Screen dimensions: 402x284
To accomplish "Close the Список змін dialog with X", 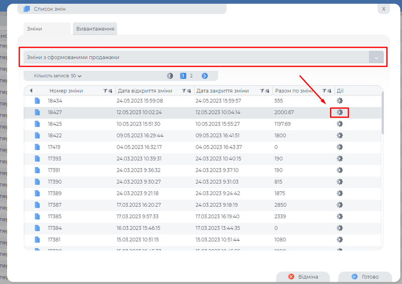I will click(x=383, y=9).
